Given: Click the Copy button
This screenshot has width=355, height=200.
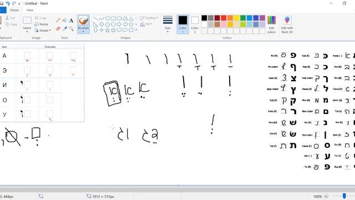Looking at the screenshot, I should tap(11, 24).
